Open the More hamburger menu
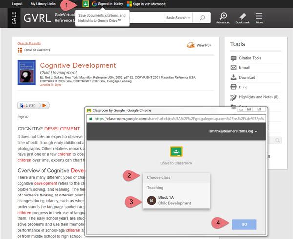The image size is (293, 239). [259, 16]
